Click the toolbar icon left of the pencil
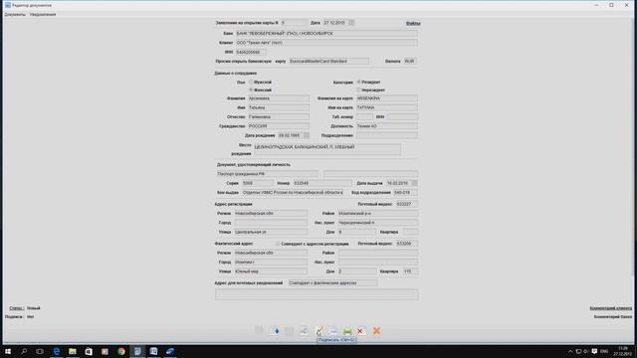Image resolution: width=637 pixels, height=358 pixels. (x=304, y=331)
